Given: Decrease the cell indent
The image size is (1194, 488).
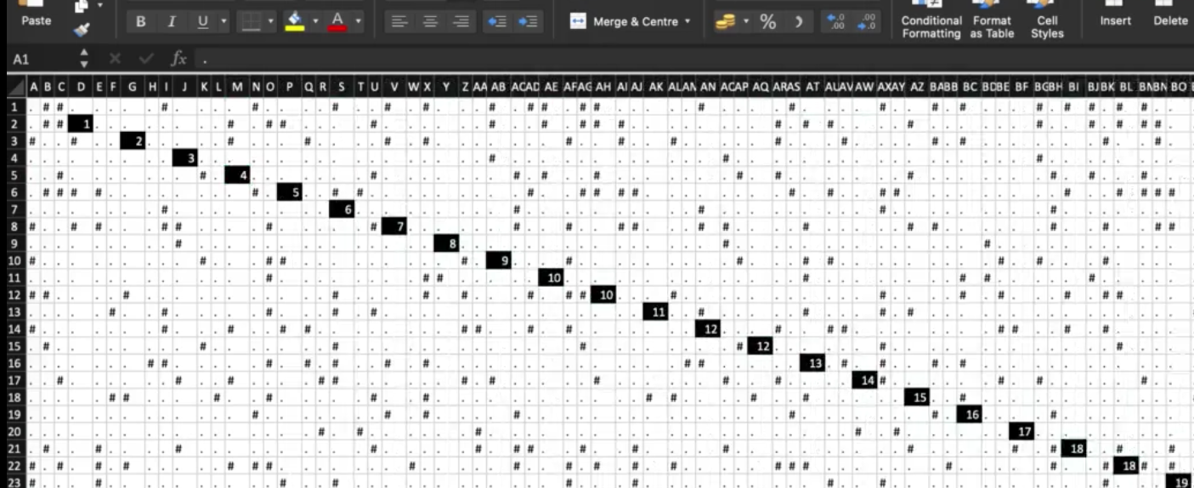Looking at the screenshot, I should pyautogui.click(x=495, y=21).
